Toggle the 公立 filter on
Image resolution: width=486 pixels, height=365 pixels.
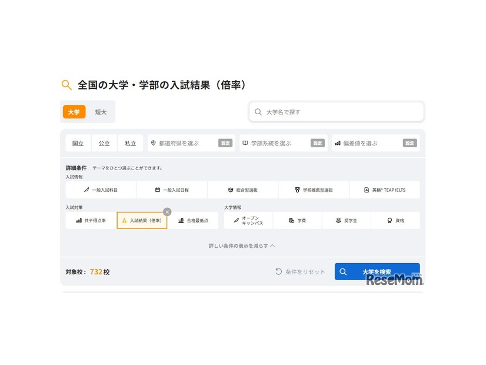pyautogui.click(x=104, y=143)
